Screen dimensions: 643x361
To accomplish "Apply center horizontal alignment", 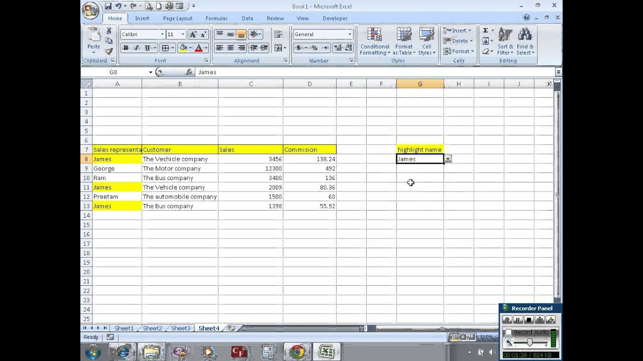I will (231, 48).
